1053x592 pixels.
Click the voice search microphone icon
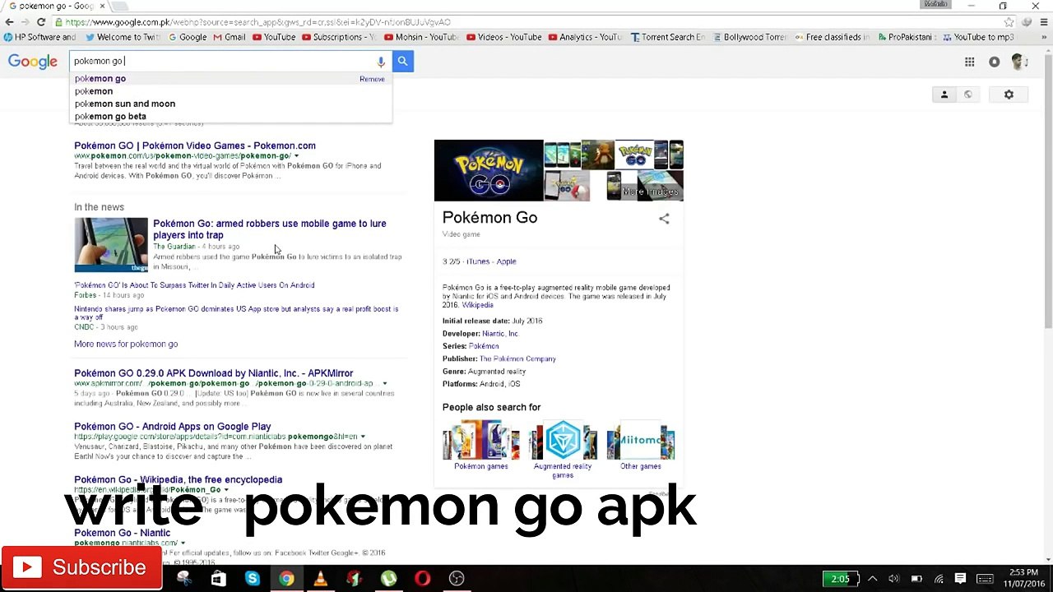[x=381, y=62]
